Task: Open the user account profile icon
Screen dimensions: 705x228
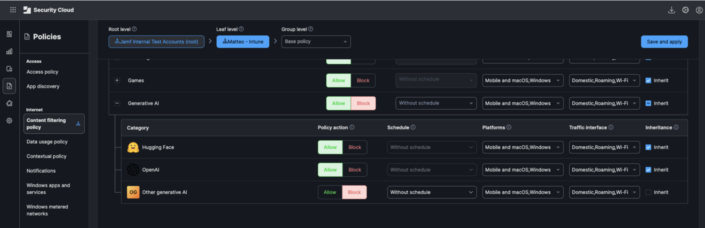Action: tap(699, 10)
